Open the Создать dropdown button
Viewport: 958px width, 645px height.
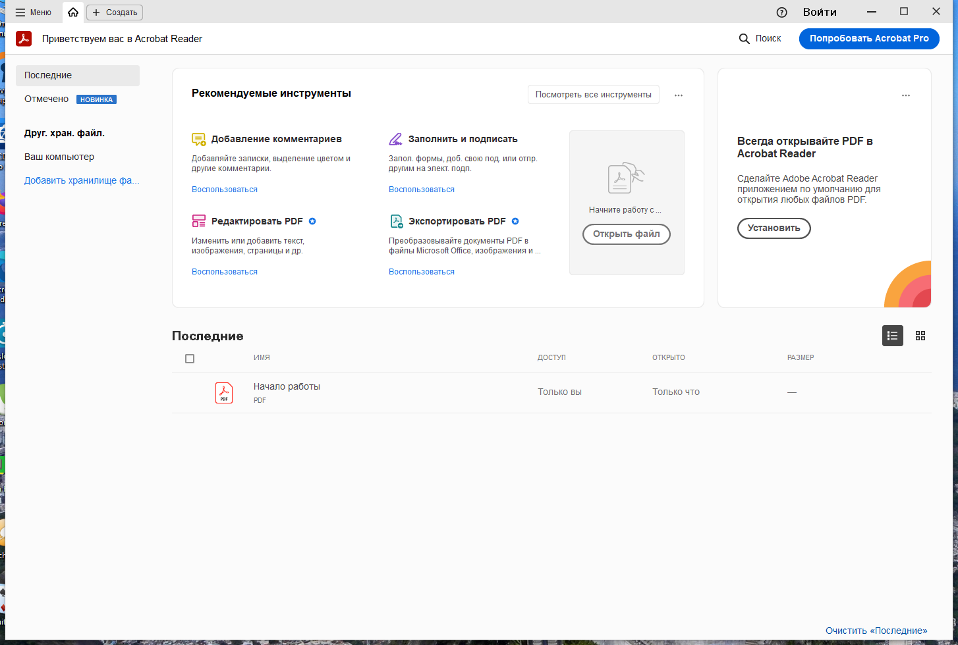115,12
